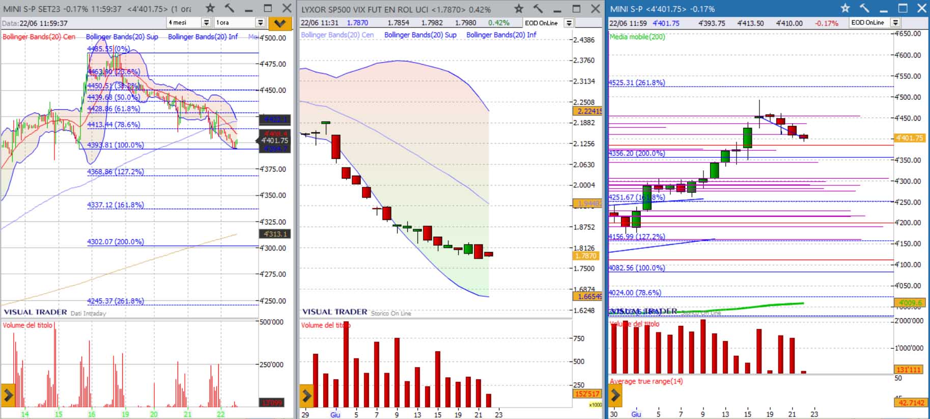Viewport: 930px width, 419px height.
Task: Click the 4302.07 (200.0%) Fibonacci label
Action: (116, 242)
